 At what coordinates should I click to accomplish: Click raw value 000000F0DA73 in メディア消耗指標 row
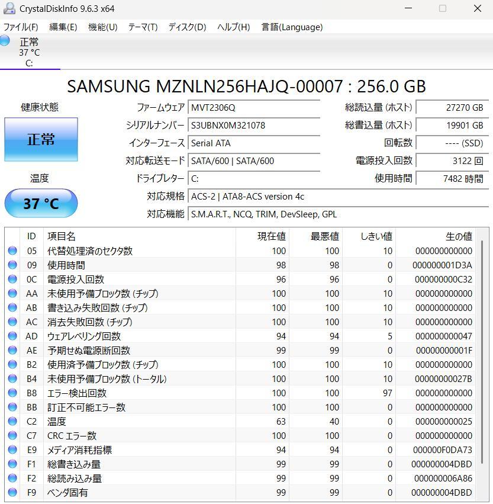click(443, 450)
